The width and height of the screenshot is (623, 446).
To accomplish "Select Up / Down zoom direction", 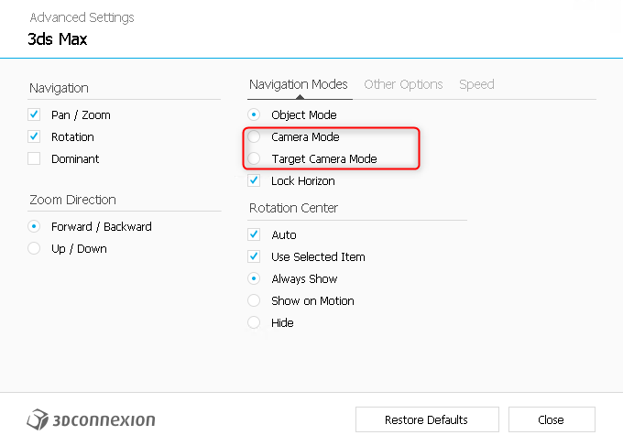I will (34, 248).
